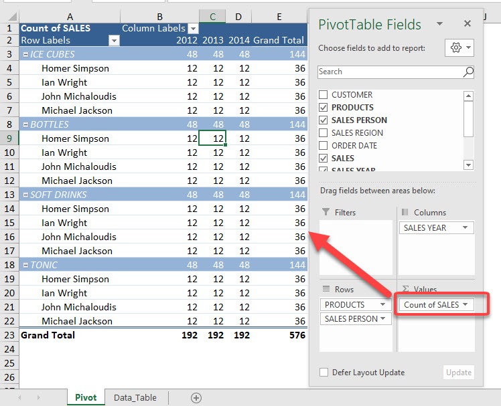Select column E header

(x=279, y=17)
